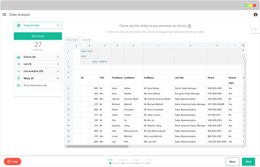Open the hamburger menu beside Data analysis

coord(4,15)
